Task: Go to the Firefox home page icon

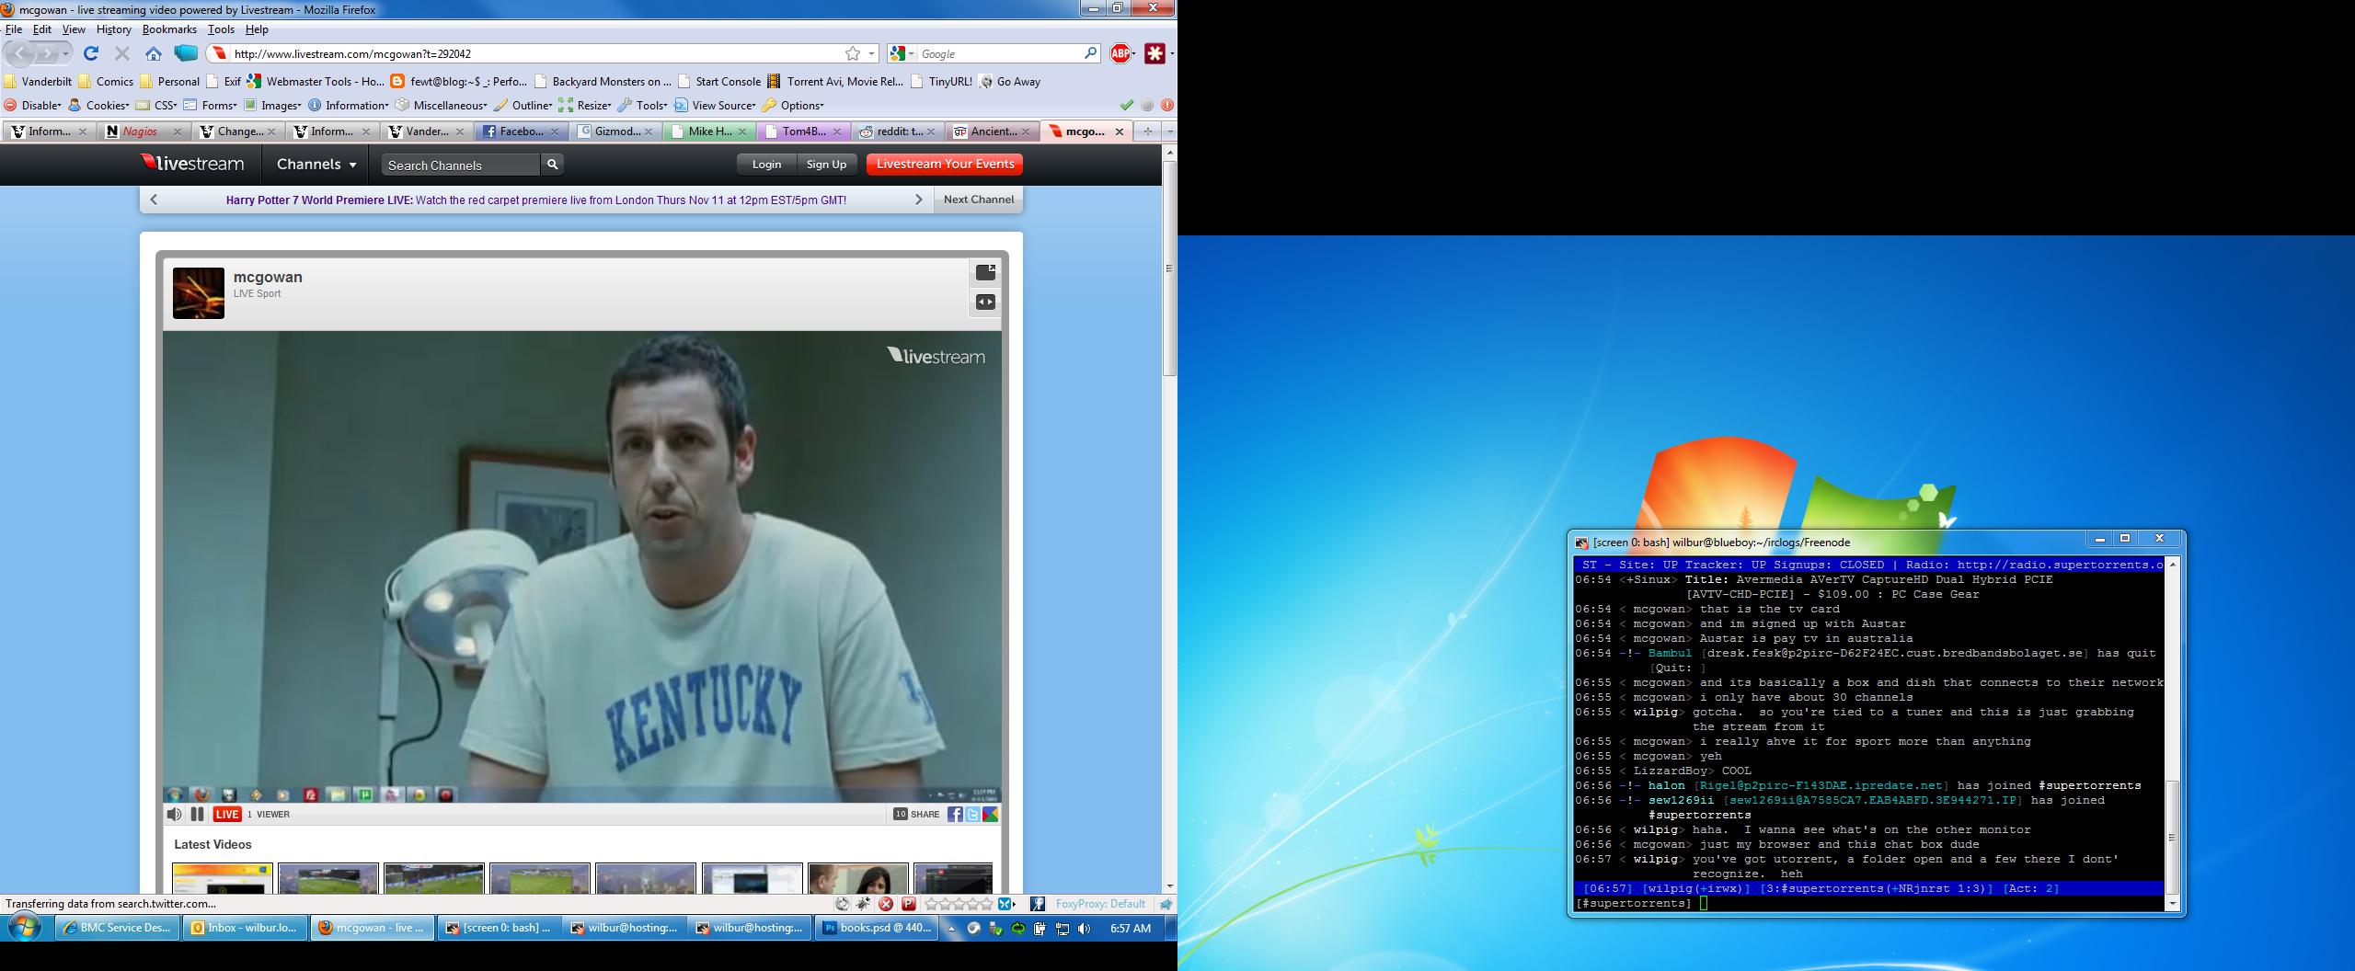Action: 154,53
